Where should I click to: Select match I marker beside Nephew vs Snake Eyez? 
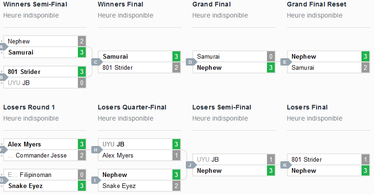96,180
